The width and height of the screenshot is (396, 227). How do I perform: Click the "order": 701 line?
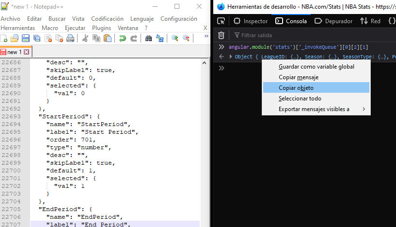[71, 140]
